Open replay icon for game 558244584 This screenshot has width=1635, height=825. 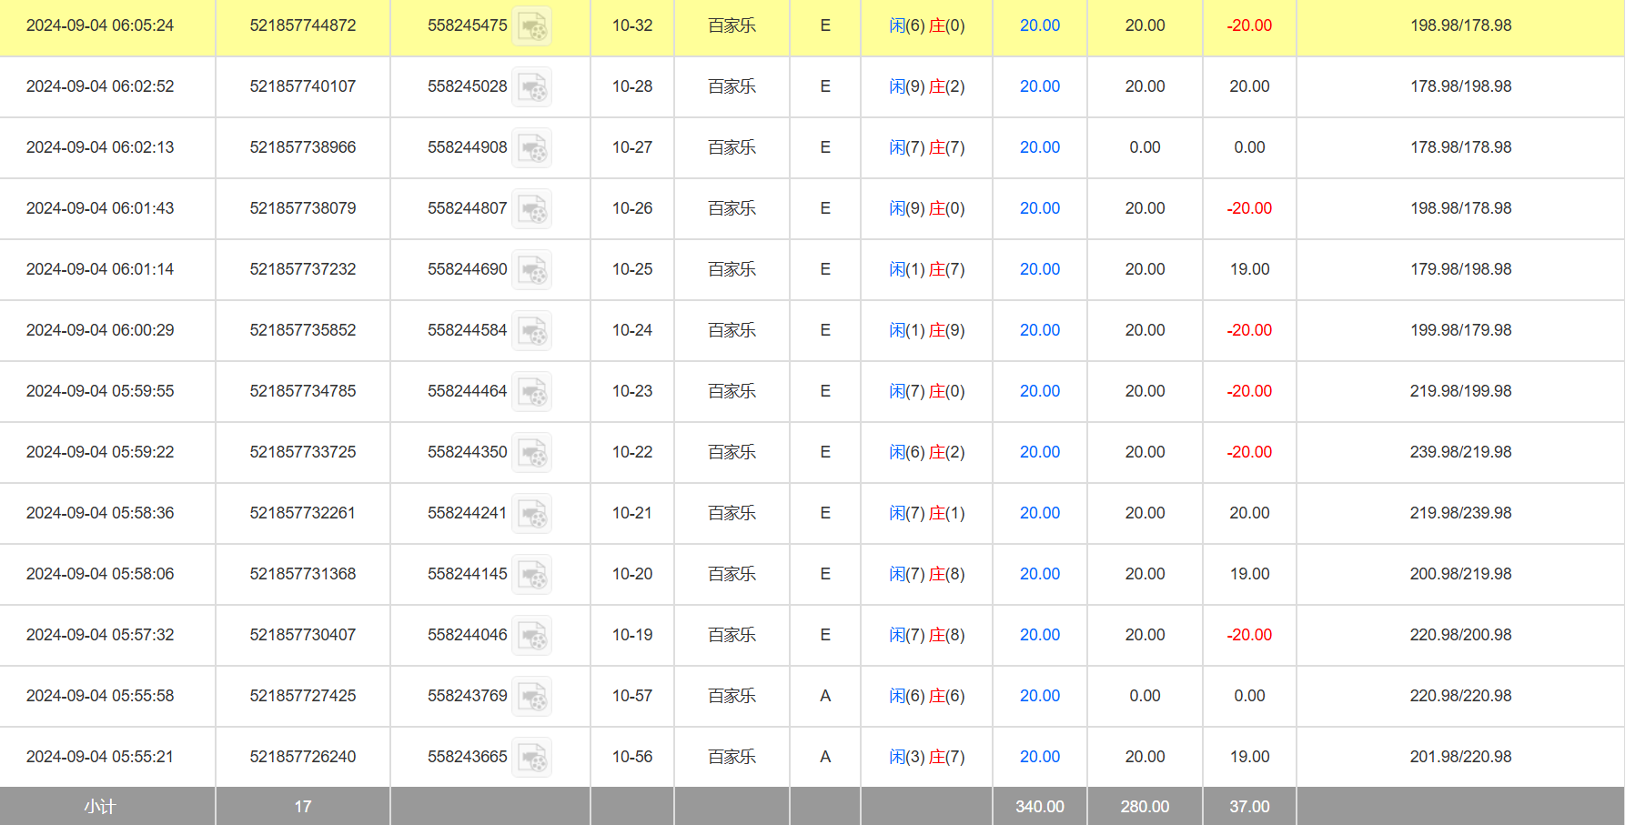tap(531, 331)
